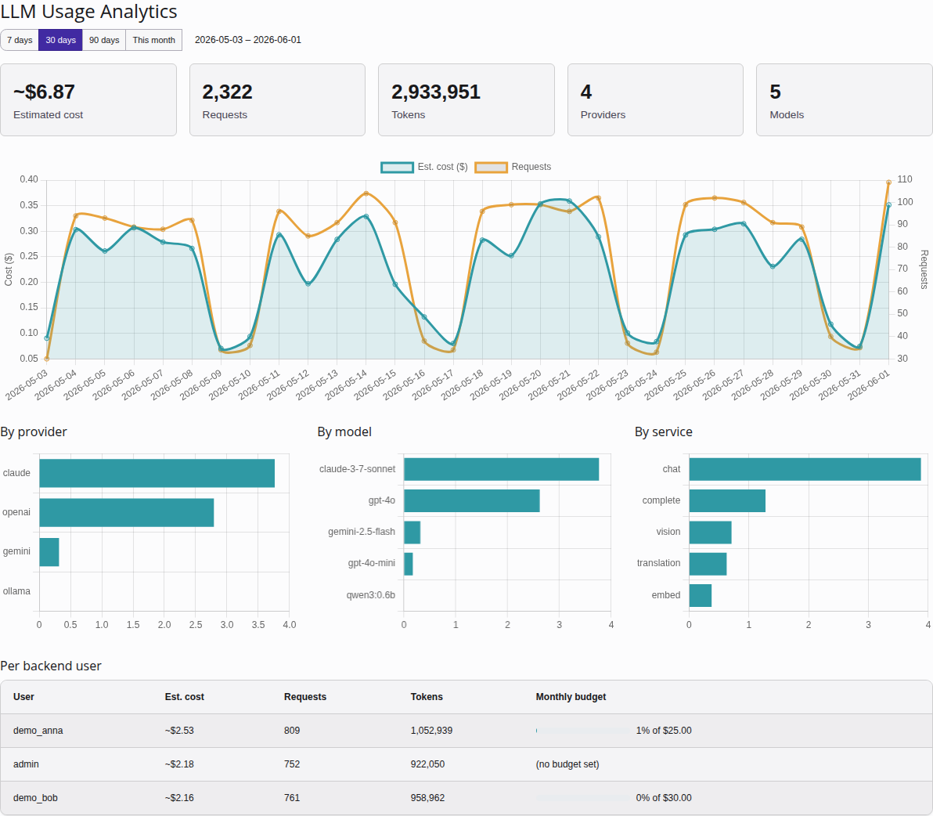Switch to This month range
The height and width of the screenshot is (816, 933).
point(153,40)
